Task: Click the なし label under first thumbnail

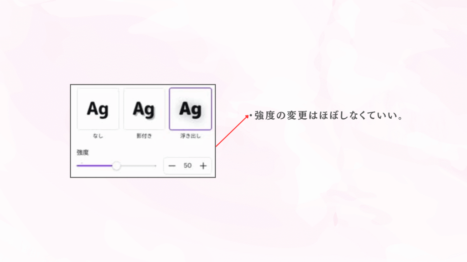Action: pyautogui.click(x=98, y=136)
